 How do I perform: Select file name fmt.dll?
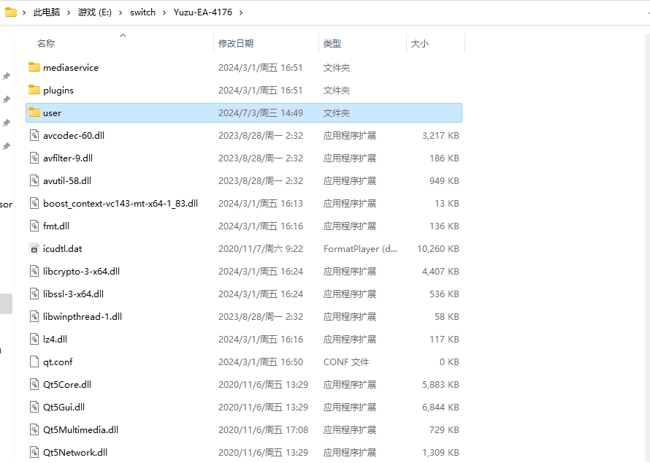click(56, 226)
